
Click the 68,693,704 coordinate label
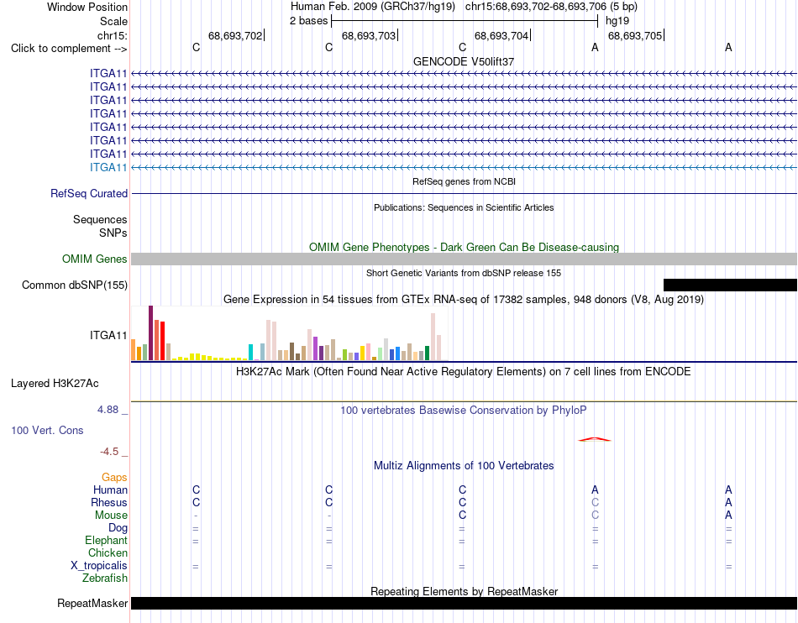pos(501,35)
